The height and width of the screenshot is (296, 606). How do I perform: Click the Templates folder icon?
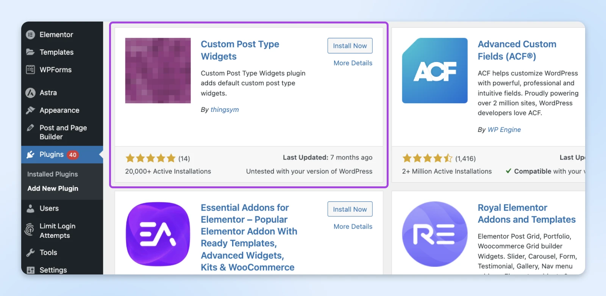[30, 52]
